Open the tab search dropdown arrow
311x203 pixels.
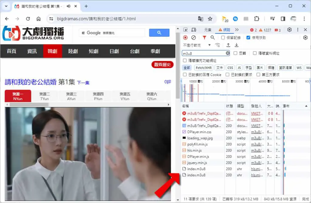tap(6, 6)
